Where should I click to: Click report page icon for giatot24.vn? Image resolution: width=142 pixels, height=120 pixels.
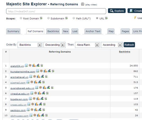coord(26,65)
